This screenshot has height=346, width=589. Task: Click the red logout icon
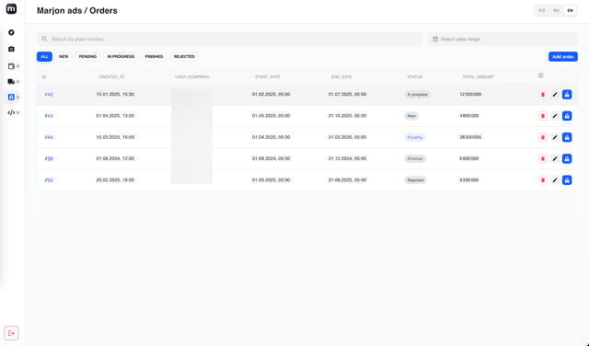coord(11,333)
